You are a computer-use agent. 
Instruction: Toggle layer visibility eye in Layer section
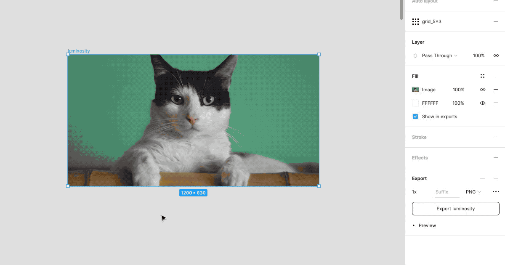click(x=496, y=56)
